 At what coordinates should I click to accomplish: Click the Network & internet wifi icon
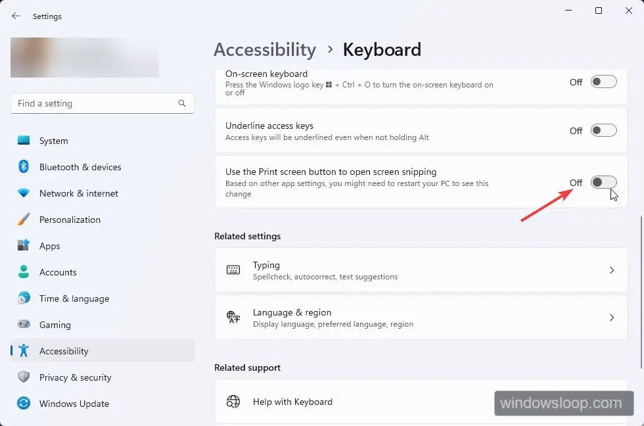(x=24, y=193)
